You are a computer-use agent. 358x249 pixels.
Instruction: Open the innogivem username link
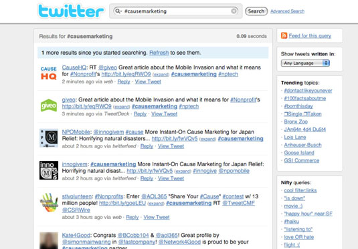click(74, 164)
